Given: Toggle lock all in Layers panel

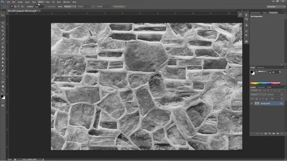Looking at the screenshot, I should click(x=266, y=99).
